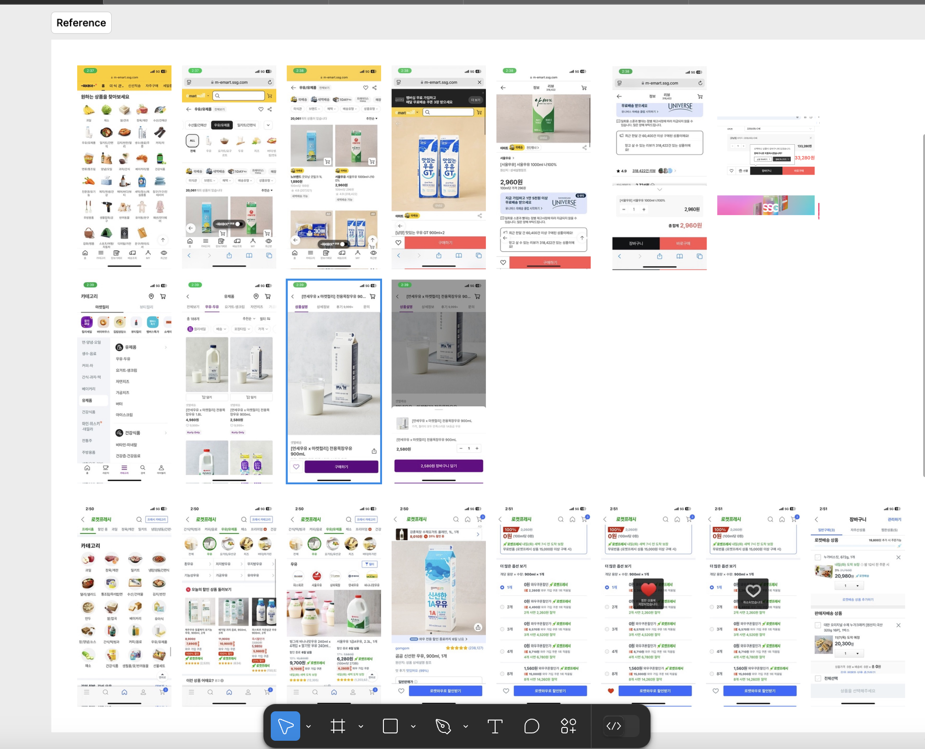925x749 pixels.
Task: Click 로켓와우로 할인받기 in 곰곰 신선한 우유 screen
Action: (445, 691)
